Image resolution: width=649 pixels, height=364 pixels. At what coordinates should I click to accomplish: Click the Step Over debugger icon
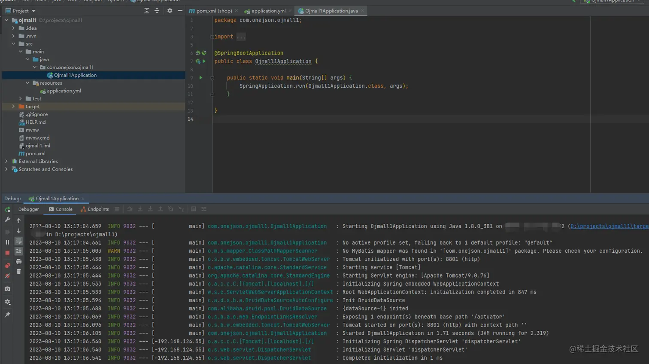tap(130, 209)
